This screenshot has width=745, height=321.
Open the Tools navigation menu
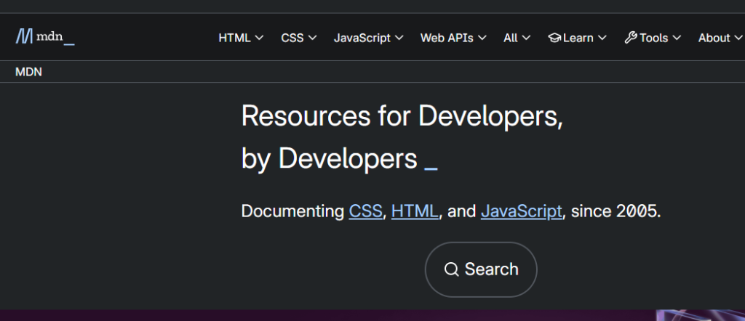click(x=653, y=38)
